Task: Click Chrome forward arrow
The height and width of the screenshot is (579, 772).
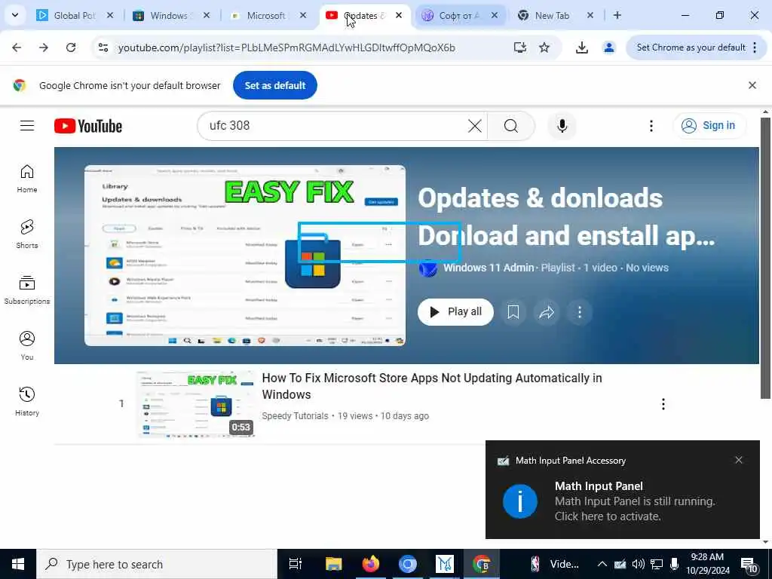Action: pos(44,47)
